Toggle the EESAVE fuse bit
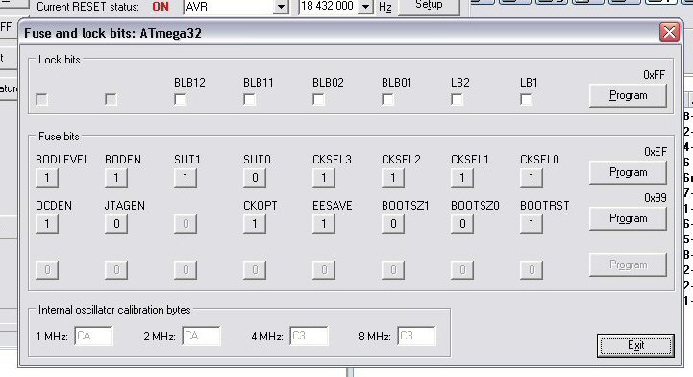This screenshot has width=693, height=377. tap(324, 224)
